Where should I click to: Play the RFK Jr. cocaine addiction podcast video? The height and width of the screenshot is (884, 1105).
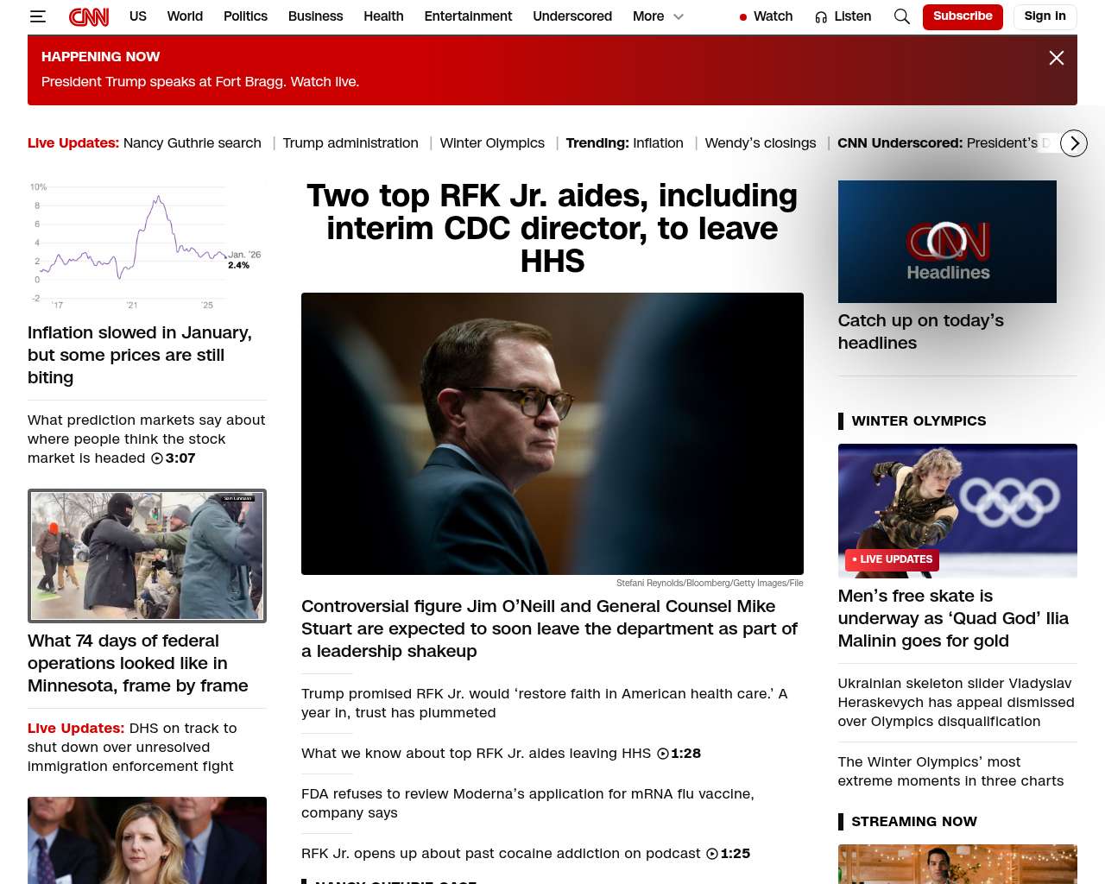coord(712,854)
